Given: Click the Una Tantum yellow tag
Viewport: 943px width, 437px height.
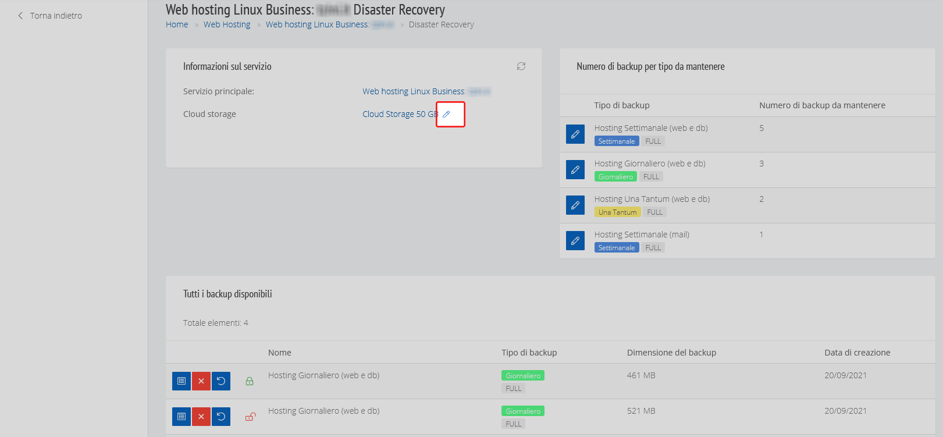Looking at the screenshot, I should pos(618,212).
